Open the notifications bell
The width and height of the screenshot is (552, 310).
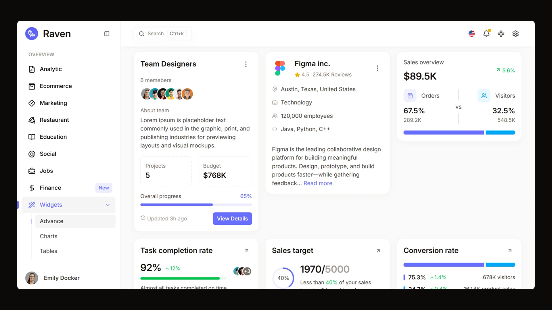[x=486, y=34]
